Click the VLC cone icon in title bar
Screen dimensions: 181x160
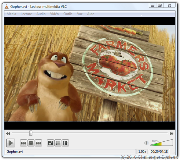click(x=7, y=6)
